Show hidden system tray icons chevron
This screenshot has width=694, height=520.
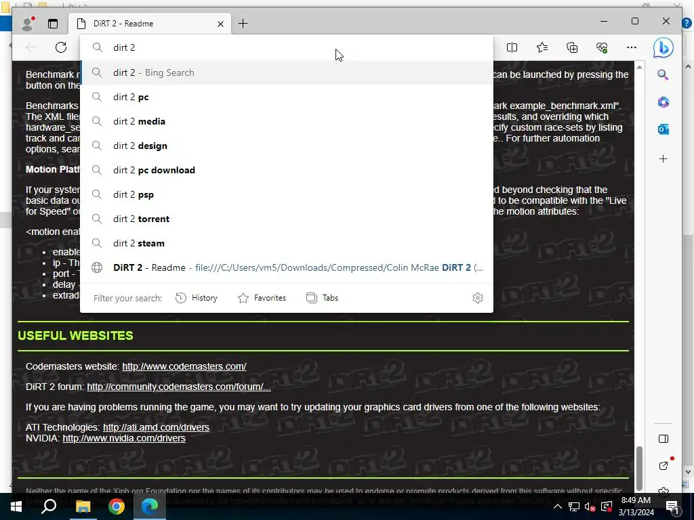(558, 506)
